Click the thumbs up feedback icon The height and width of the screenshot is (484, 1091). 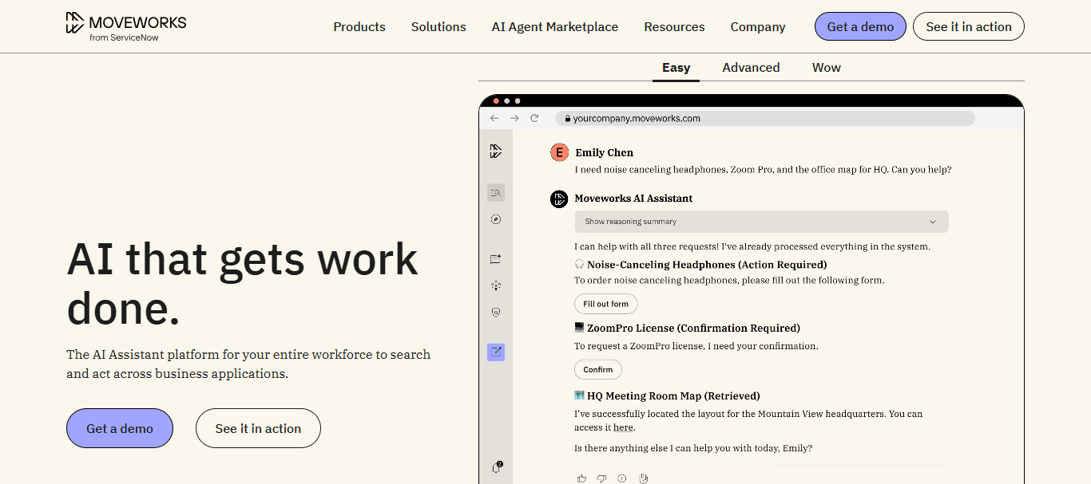click(x=581, y=478)
